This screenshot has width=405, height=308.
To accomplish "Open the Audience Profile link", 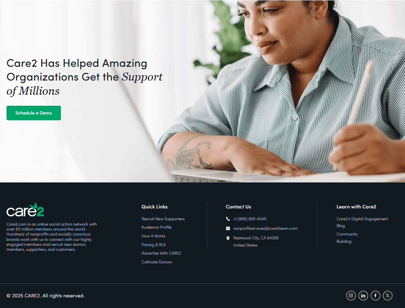I will point(157,227).
